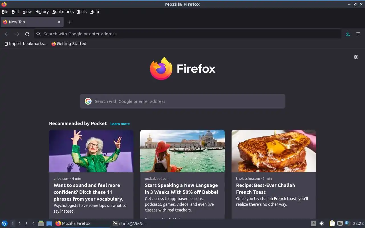Open 'Start Speaking a New Language' headline

(181, 189)
